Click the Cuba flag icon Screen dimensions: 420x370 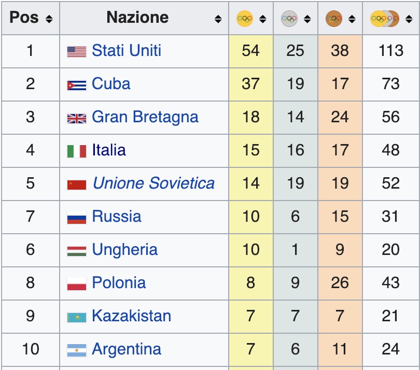77,84
